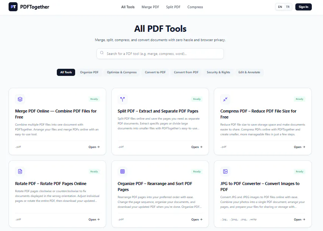Click the .jpg, .jpeg, .png, .webp formats text
Screen dimensions: 323x231
point(239,219)
